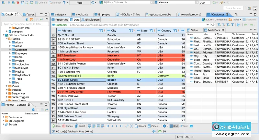The width and height of the screenshot is (259, 140).
Task: Open the Panels dropdown
Action: click(x=154, y=126)
